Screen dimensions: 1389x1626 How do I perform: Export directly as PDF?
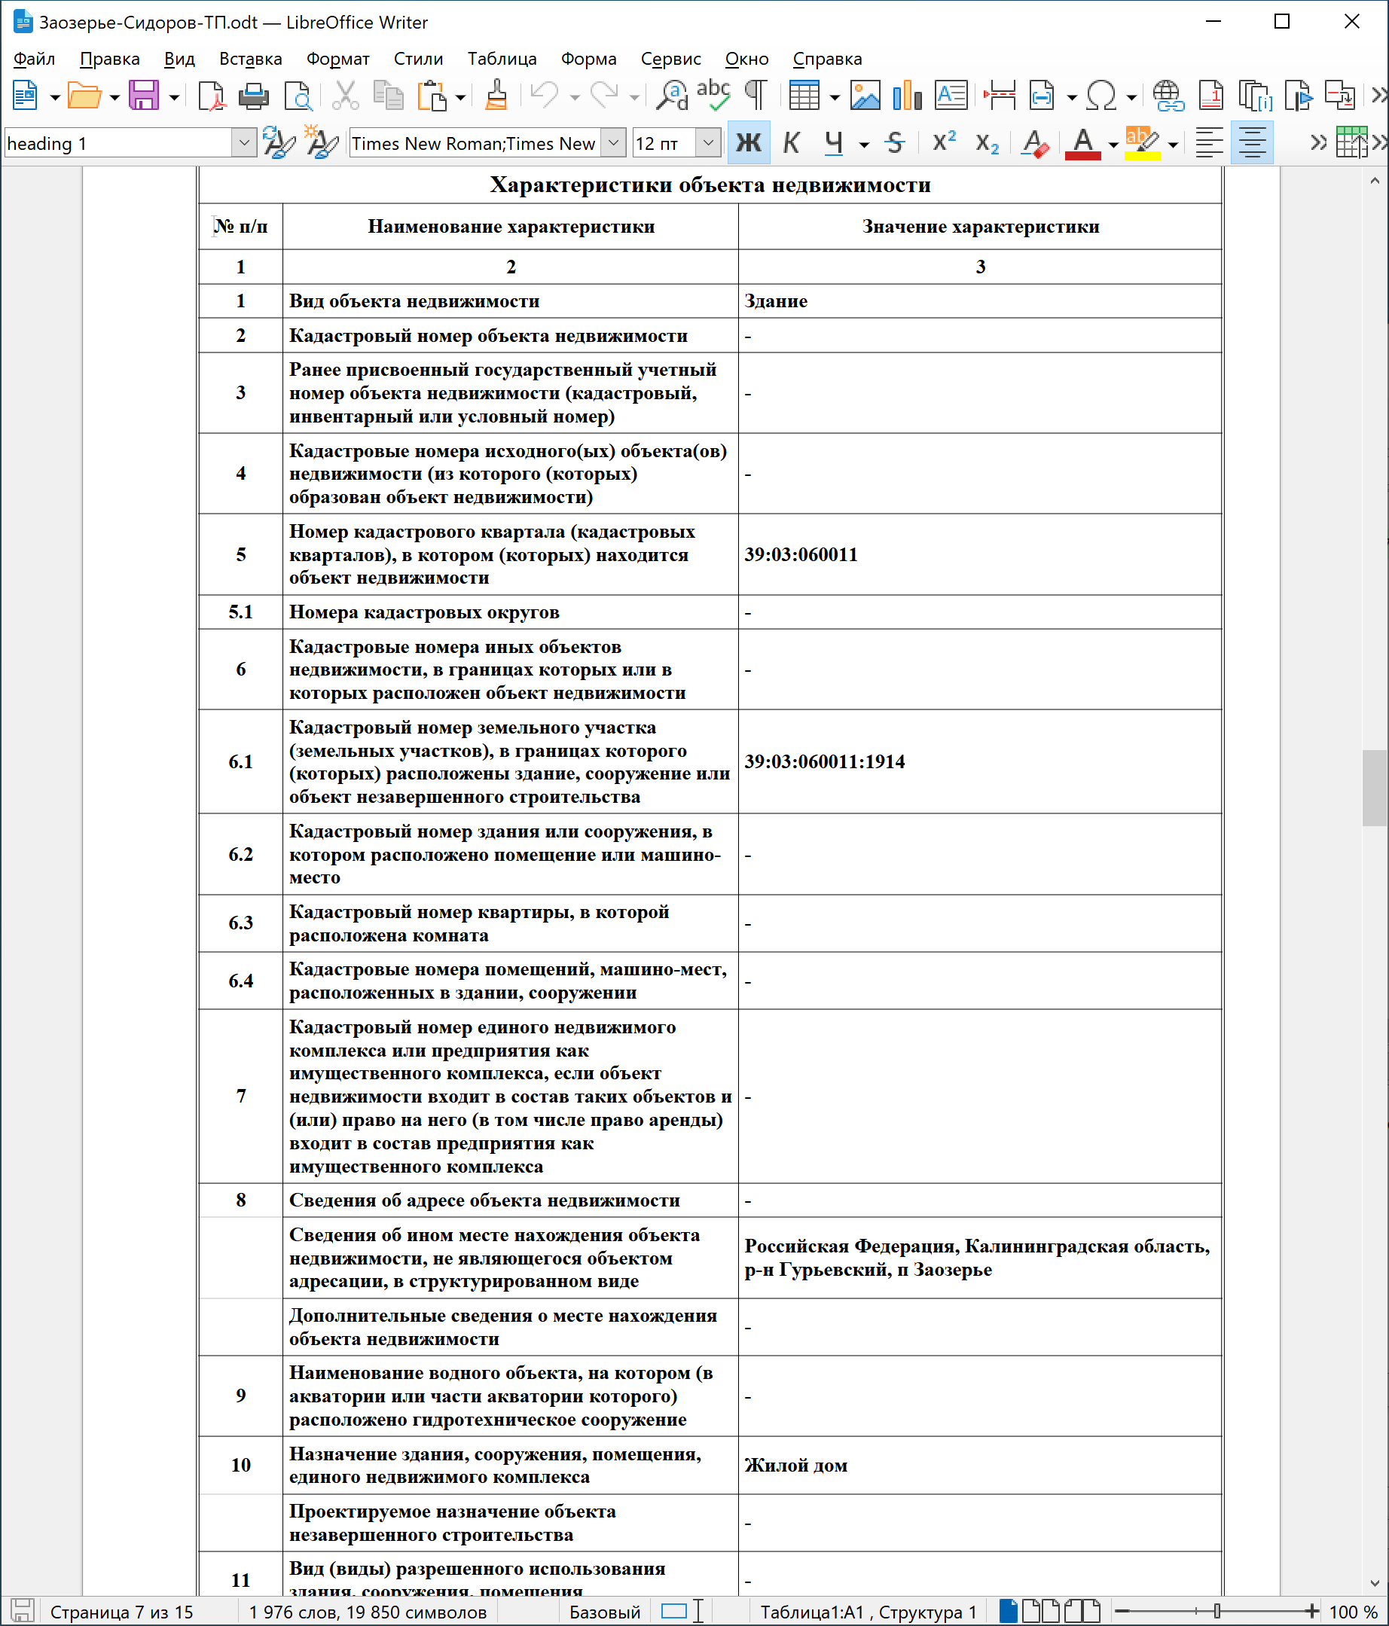[x=211, y=96]
